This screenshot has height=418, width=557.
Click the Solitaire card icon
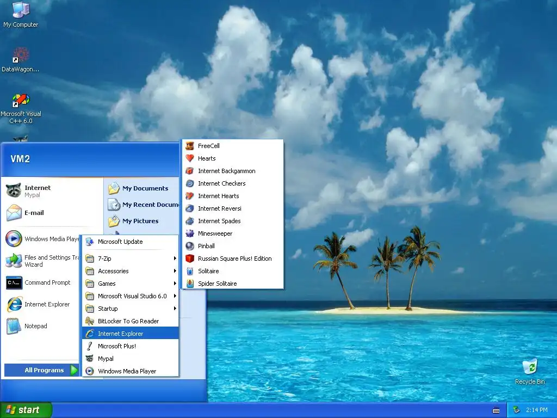point(190,271)
